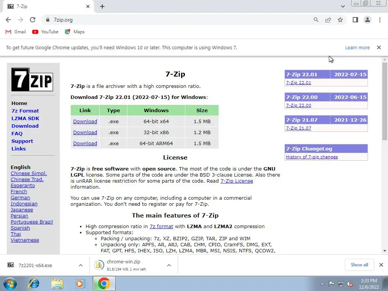
Task: Switch language to Chinese Simpl.
Action: [29, 174]
